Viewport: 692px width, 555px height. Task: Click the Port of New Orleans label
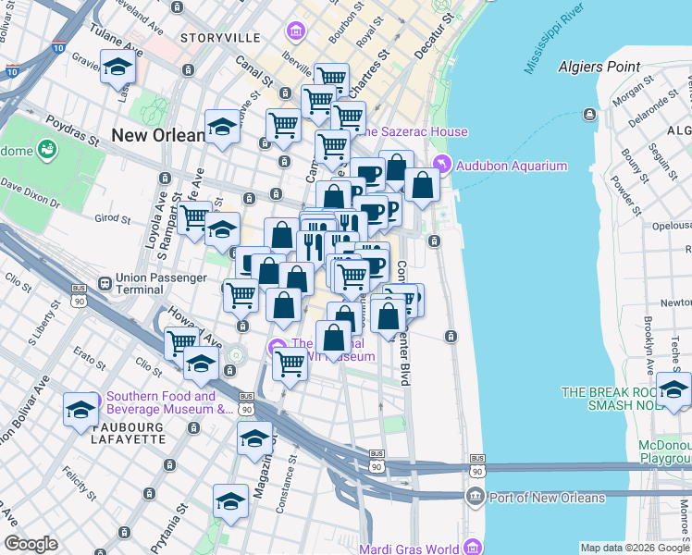[548, 498]
